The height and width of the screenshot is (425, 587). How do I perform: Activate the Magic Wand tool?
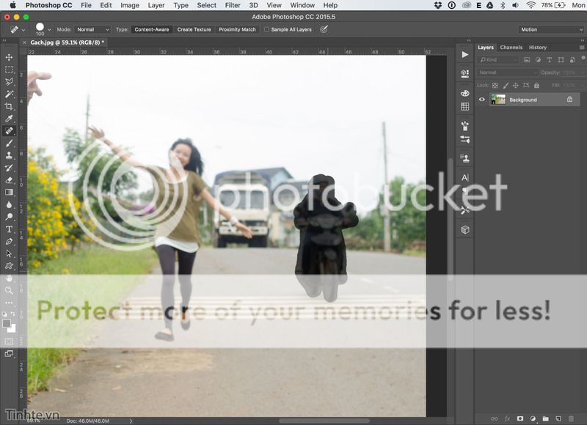click(9, 94)
